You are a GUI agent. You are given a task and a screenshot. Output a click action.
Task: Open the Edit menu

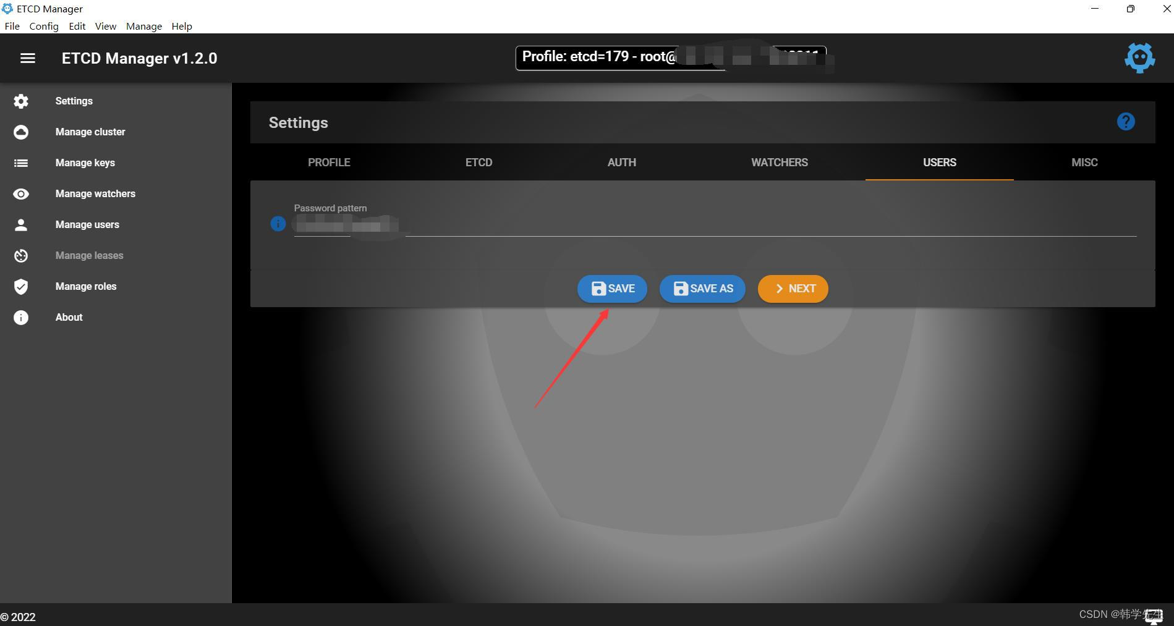(77, 26)
